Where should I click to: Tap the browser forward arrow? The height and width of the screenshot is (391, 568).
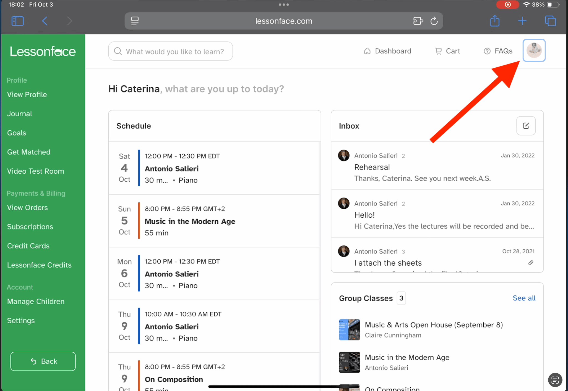[69, 21]
